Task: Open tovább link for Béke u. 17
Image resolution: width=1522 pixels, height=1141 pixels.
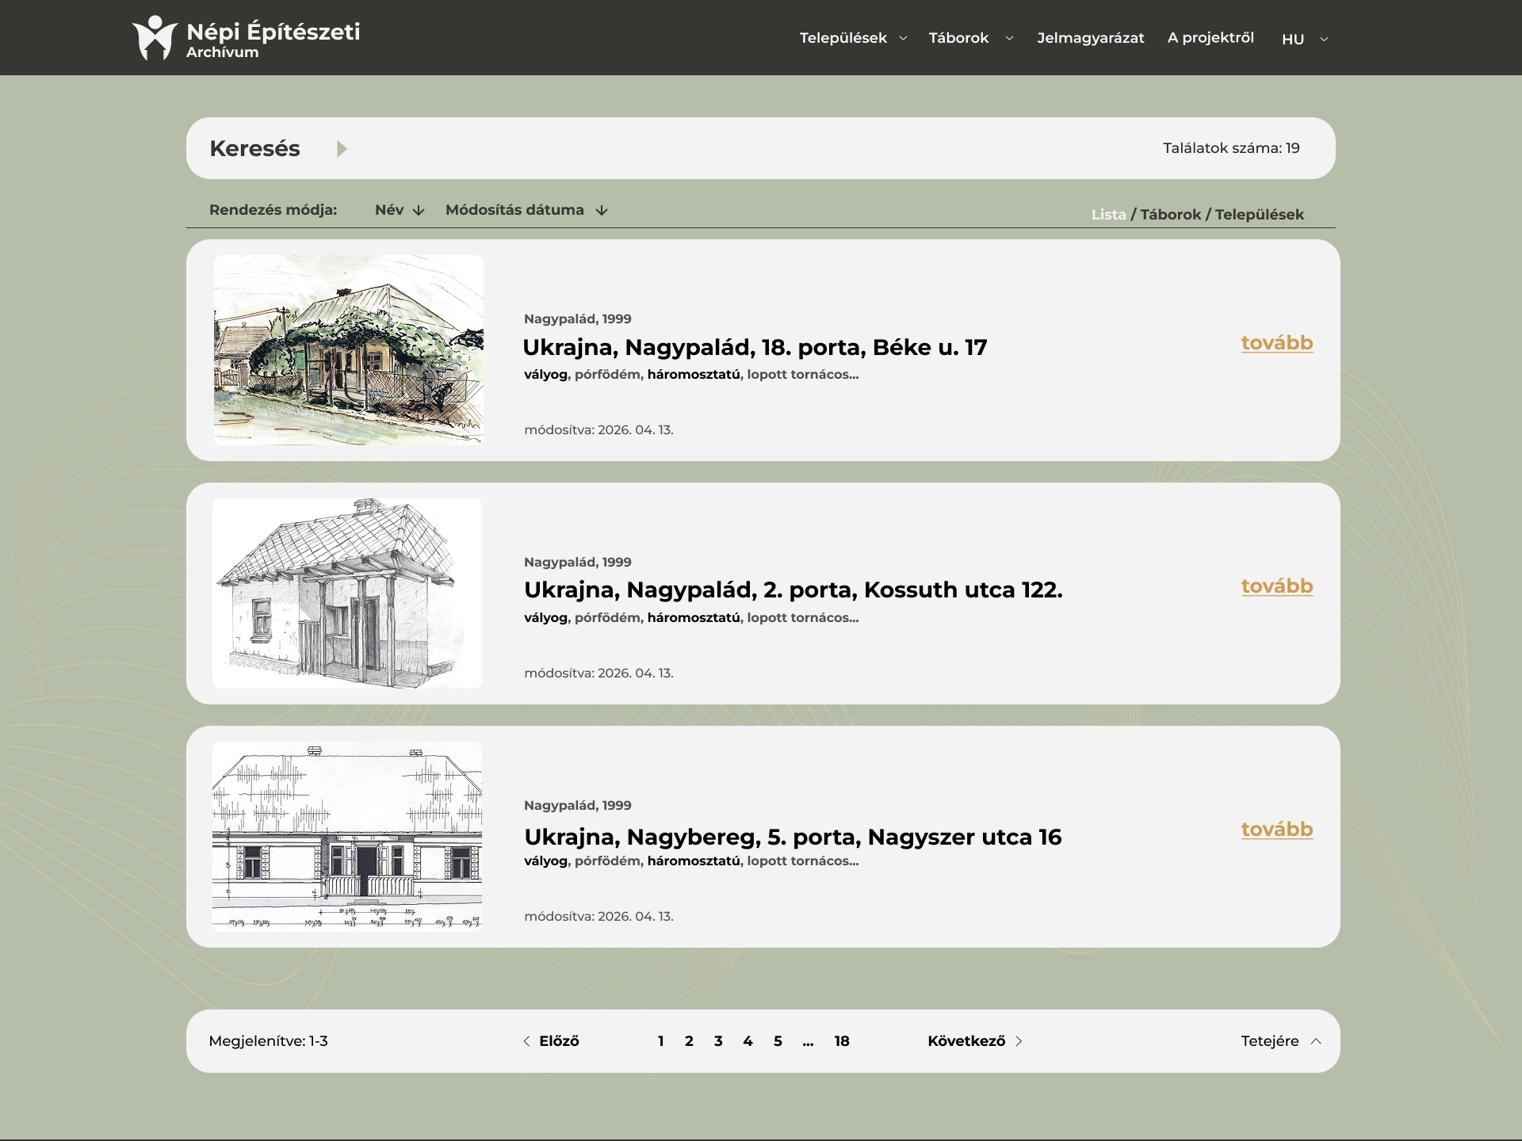Action: click(x=1277, y=343)
